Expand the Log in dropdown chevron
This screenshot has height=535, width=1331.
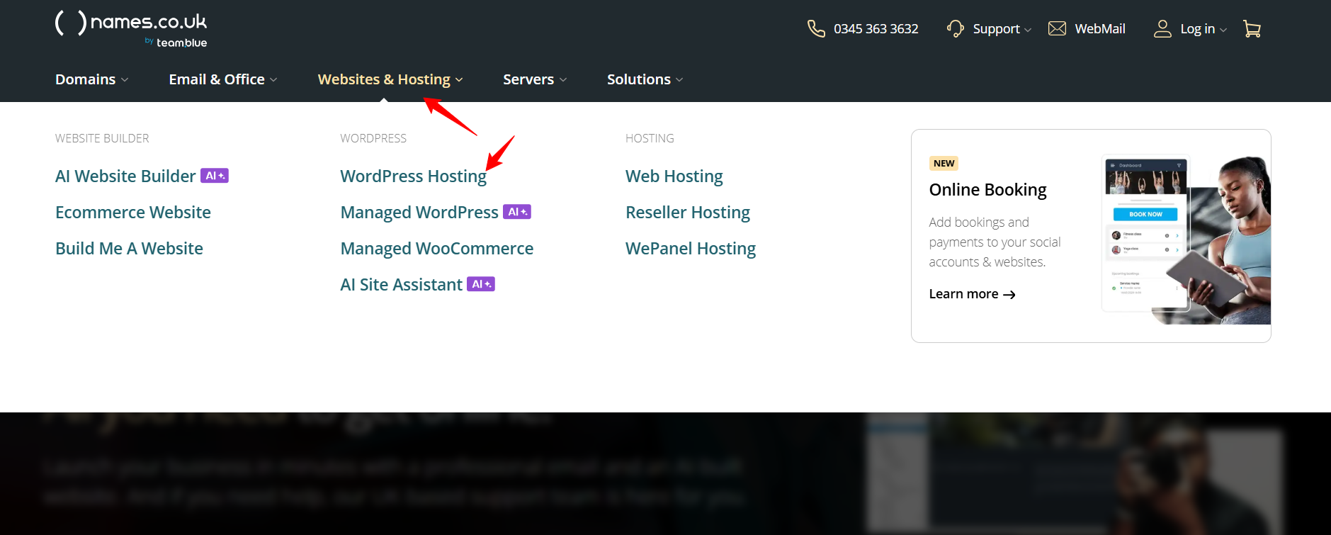coord(1223,30)
